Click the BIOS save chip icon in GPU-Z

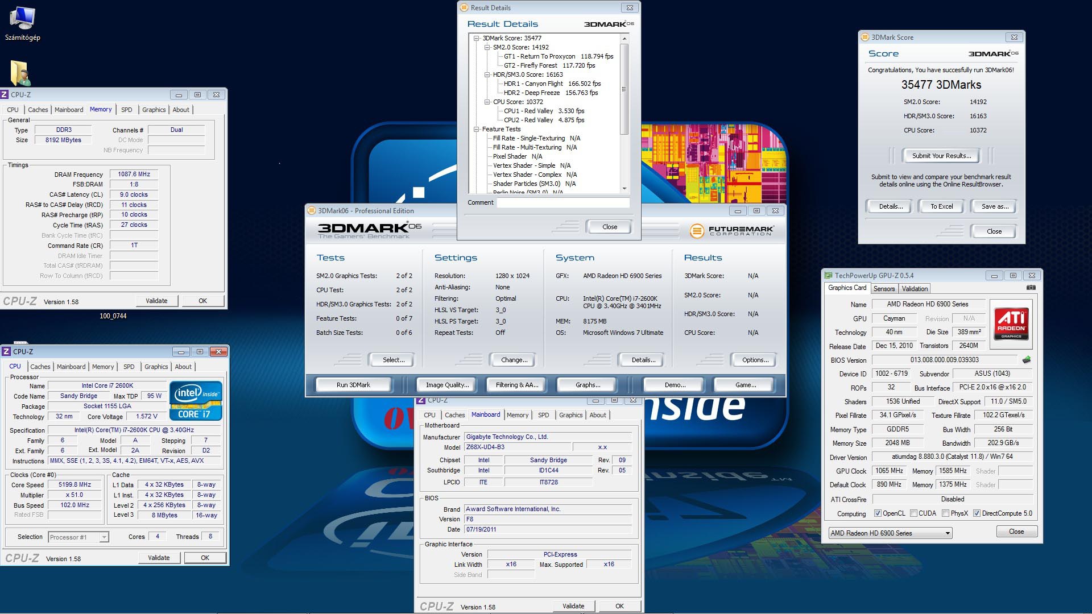[1027, 360]
